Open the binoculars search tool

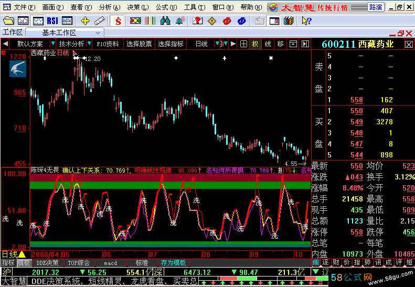[x=165, y=20]
